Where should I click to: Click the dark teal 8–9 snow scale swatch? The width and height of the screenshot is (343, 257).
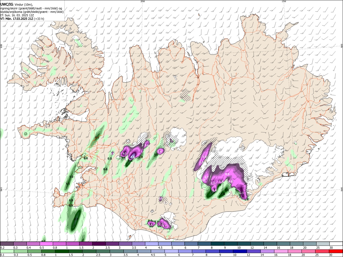tap(217, 244)
